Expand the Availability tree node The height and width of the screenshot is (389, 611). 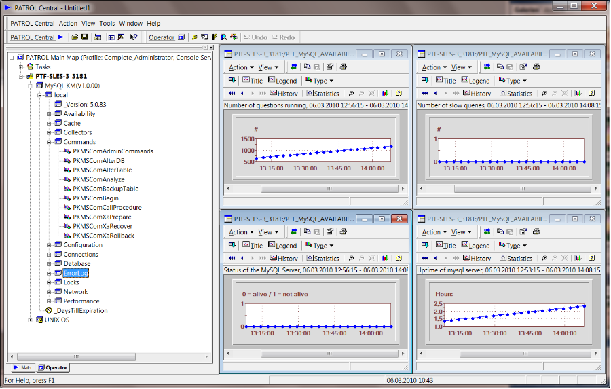49,114
